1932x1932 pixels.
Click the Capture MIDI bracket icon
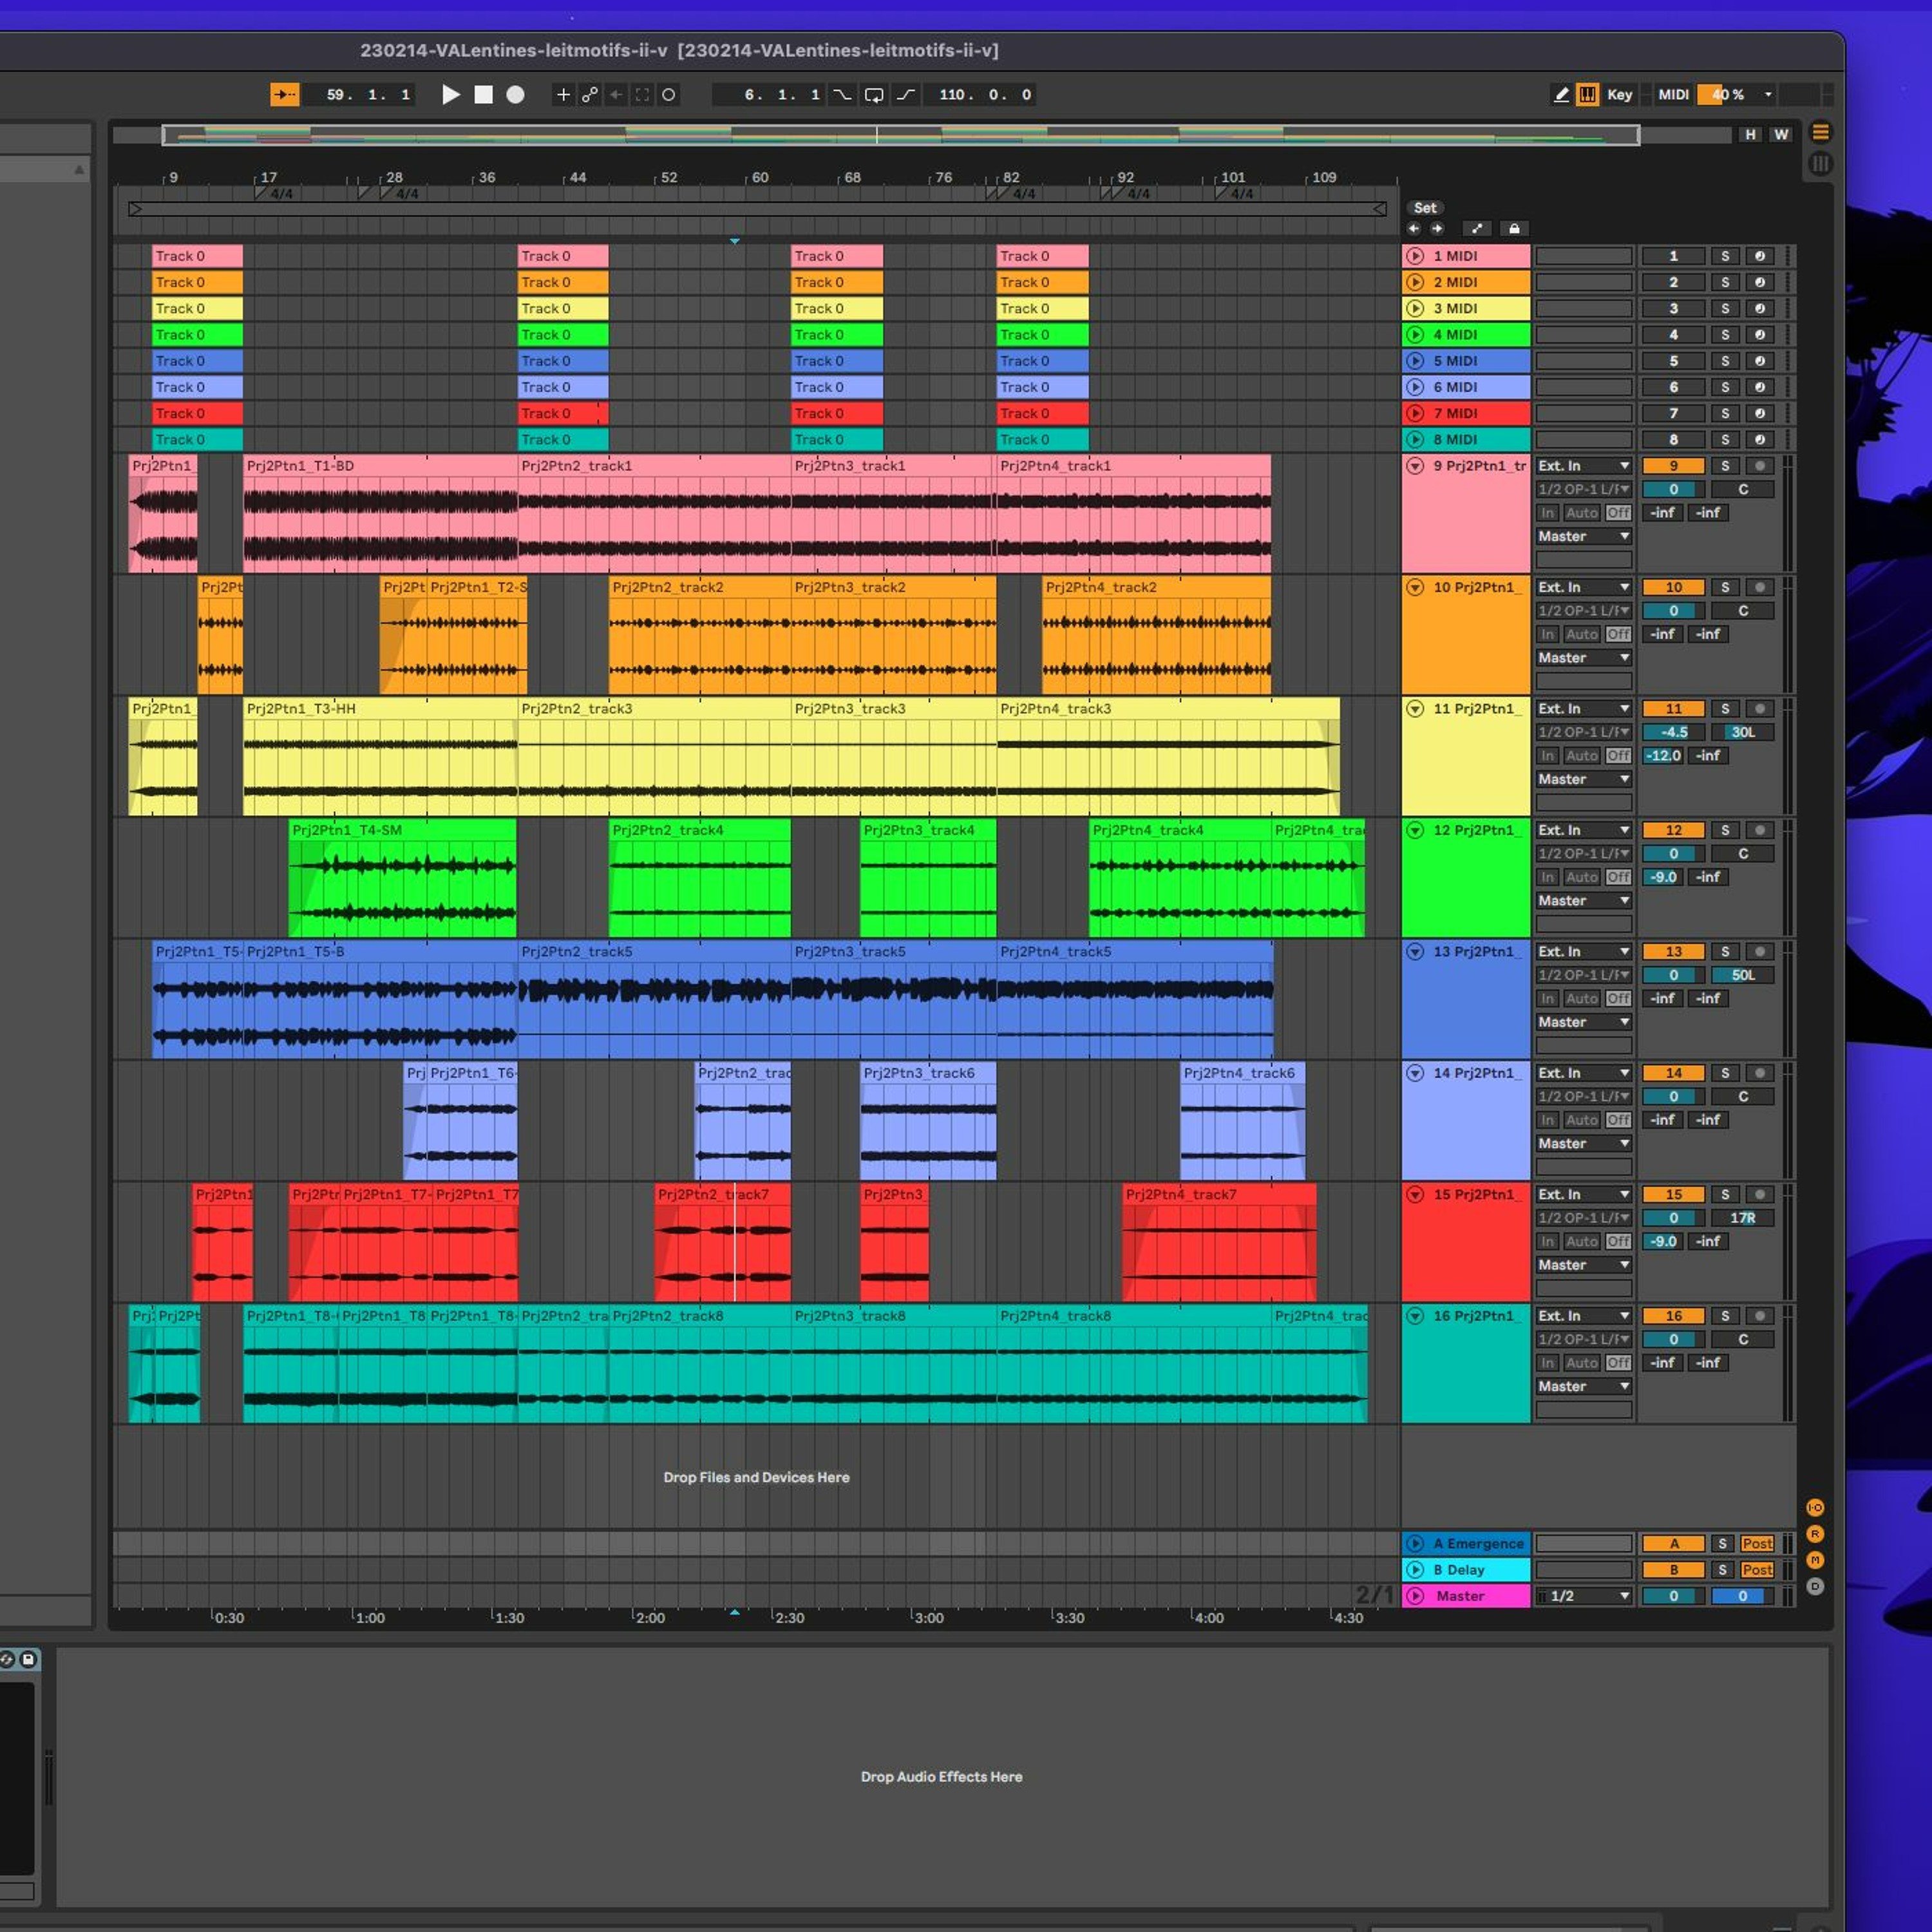pos(642,95)
